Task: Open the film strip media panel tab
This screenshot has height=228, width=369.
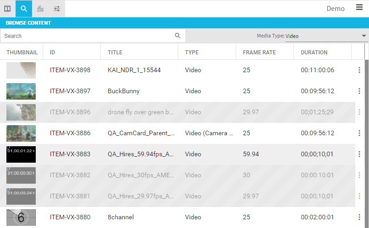Action: pos(7,9)
